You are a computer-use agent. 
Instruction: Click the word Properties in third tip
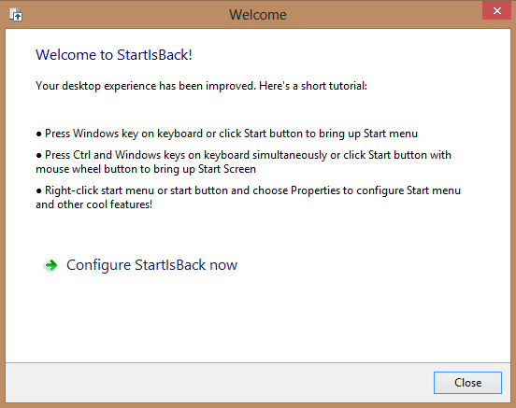click(315, 191)
